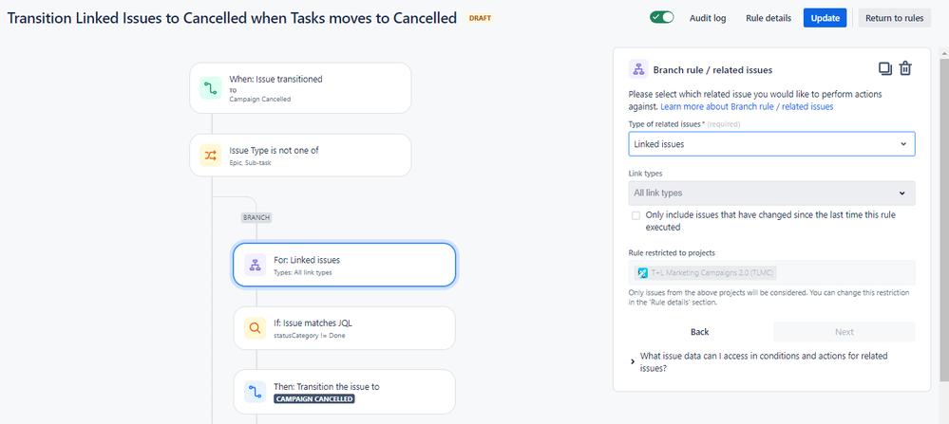Click the orange JQL magnifier condition icon
The width and height of the screenshot is (949, 424).
click(x=255, y=328)
